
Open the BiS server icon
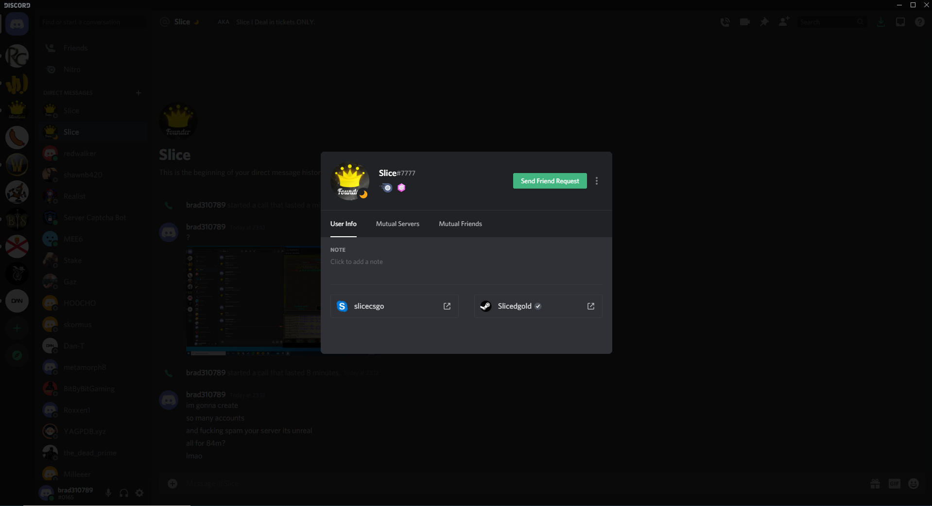click(x=17, y=219)
